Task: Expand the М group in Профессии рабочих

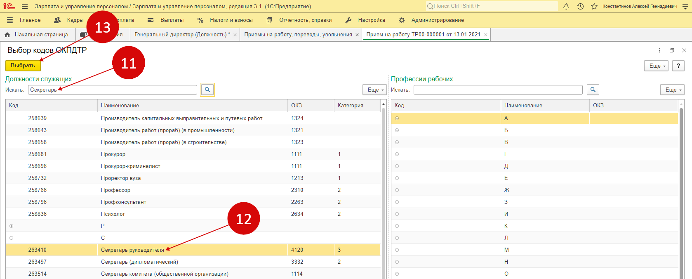Action: pos(397,250)
